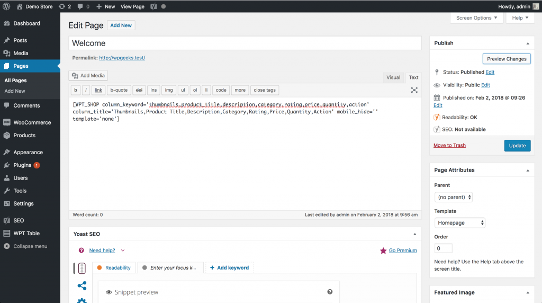542x303 pixels.
Task: Open Yoast traffic light content tab
Action: pyautogui.click(x=82, y=268)
